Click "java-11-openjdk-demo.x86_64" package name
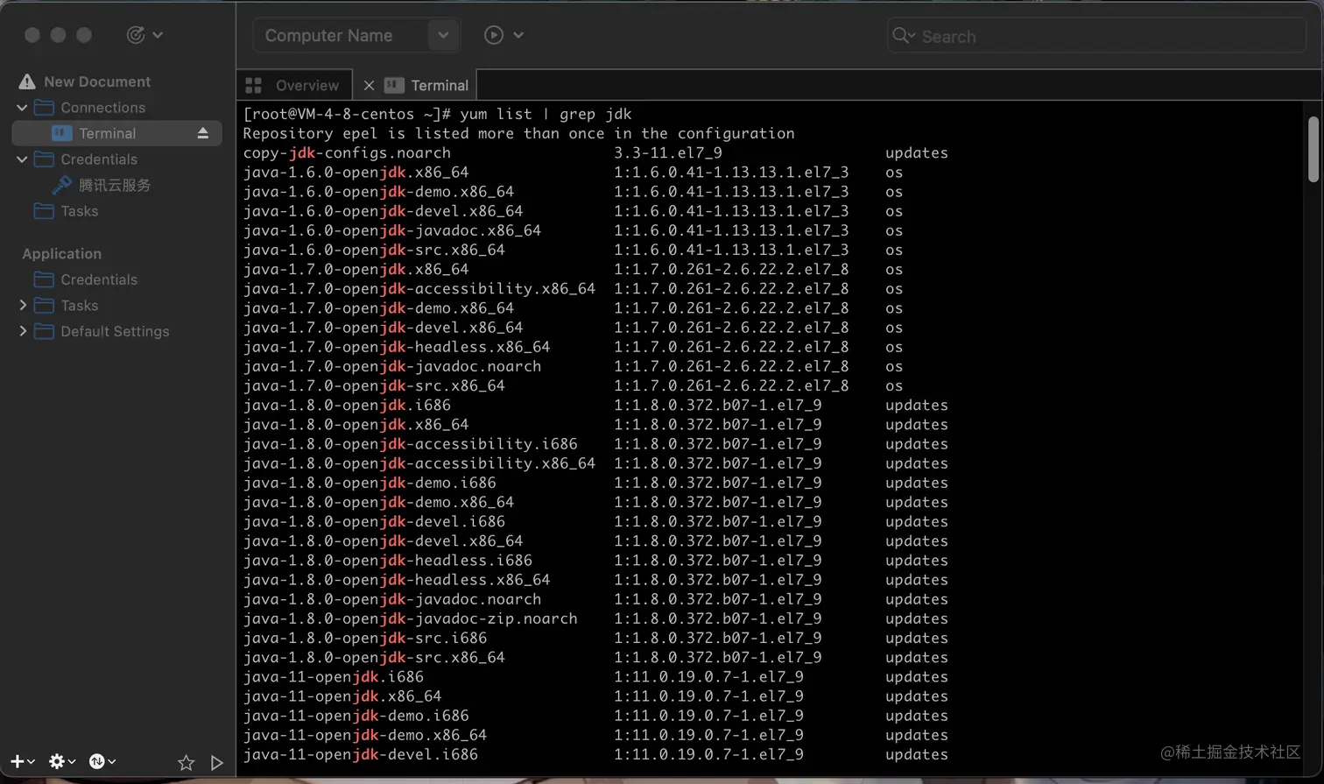The image size is (1324, 784). (x=364, y=735)
